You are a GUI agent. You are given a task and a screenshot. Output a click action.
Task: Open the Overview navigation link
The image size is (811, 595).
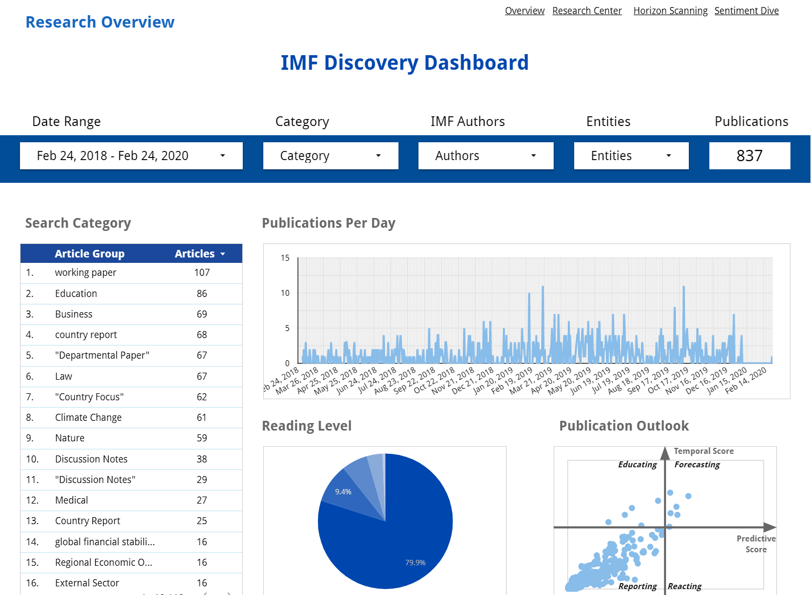524,11
